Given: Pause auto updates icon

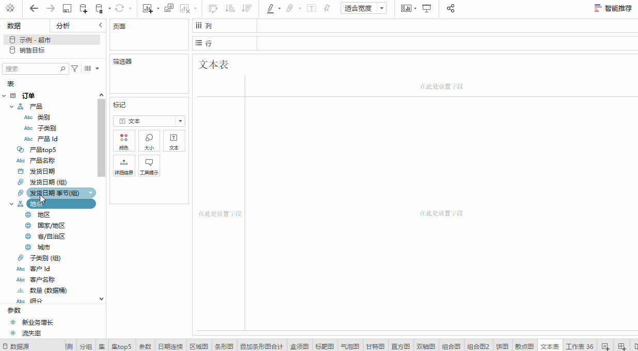Looking at the screenshot, I should [x=100, y=8].
